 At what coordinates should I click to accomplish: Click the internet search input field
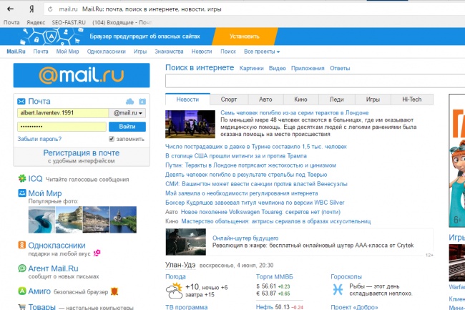[x=315, y=81]
